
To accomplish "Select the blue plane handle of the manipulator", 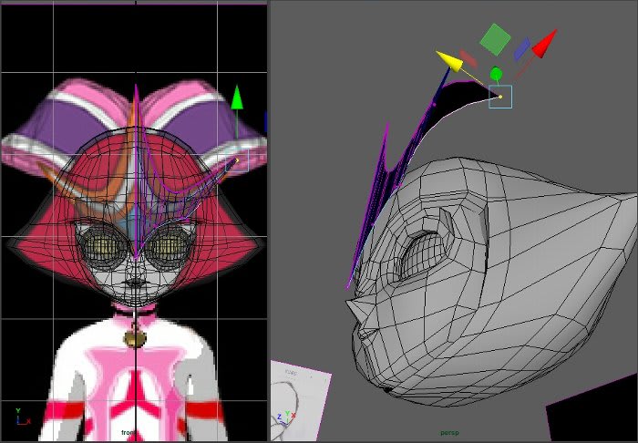I will 522,49.
